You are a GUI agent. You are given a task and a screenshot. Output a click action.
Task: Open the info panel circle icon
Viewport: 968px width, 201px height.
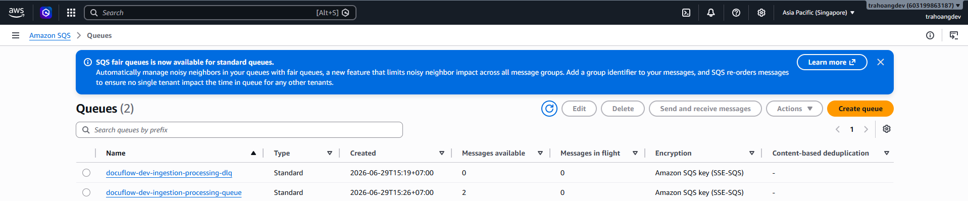pyautogui.click(x=930, y=35)
